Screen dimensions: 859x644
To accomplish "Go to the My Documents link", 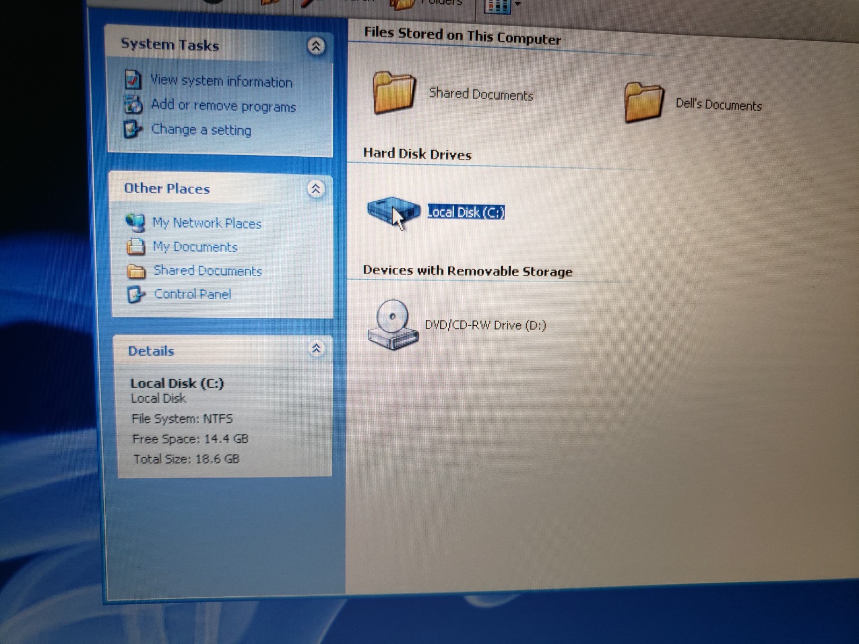I will [x=195, y=247].
